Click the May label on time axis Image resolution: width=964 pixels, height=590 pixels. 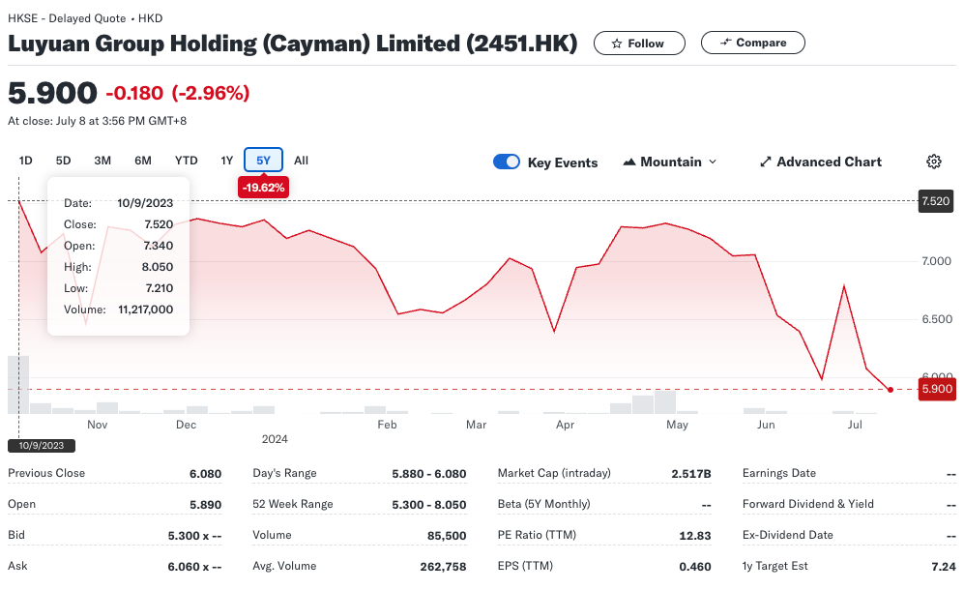[677, 425]
